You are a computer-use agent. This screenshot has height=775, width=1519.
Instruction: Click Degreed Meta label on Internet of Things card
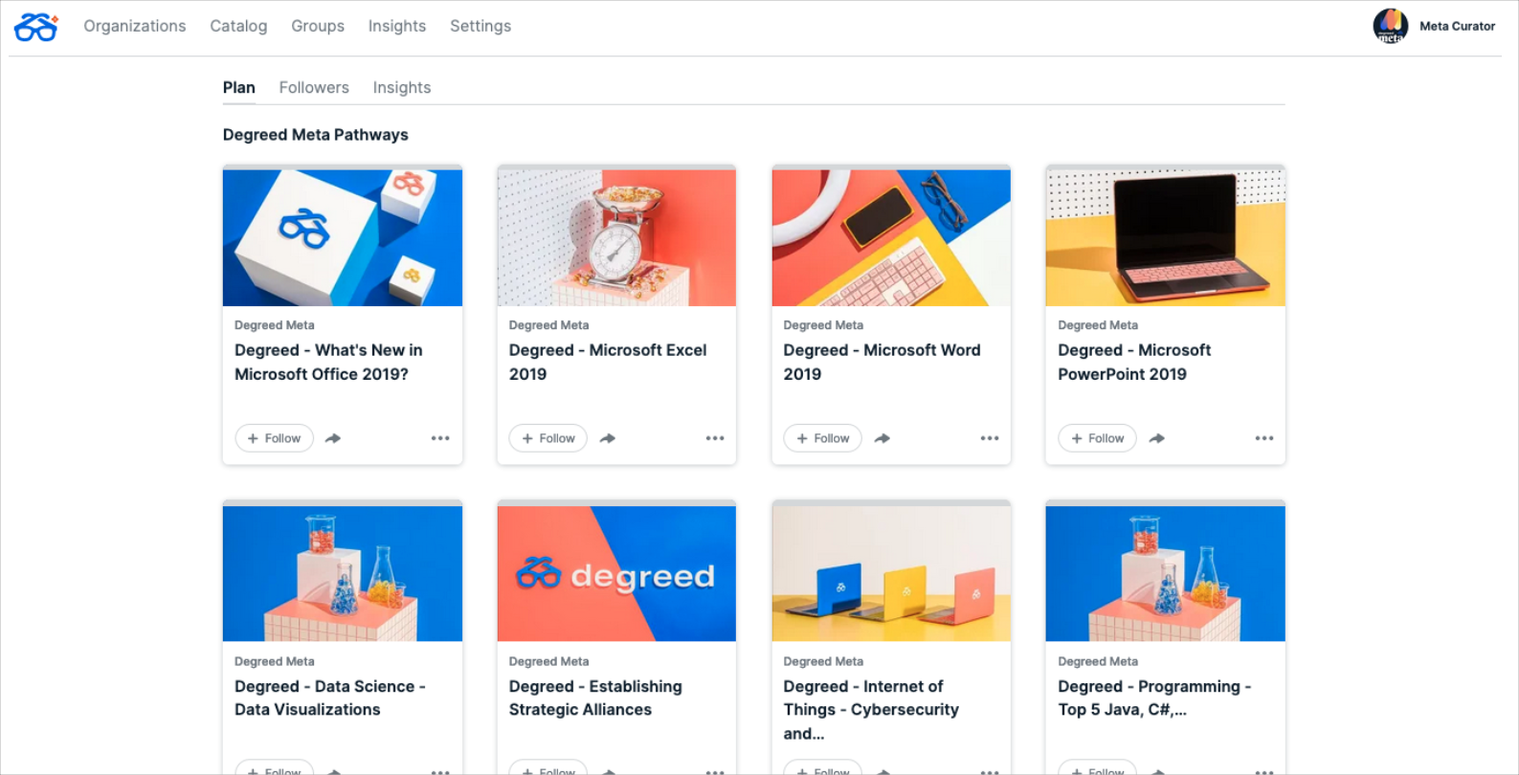[823, 661]
